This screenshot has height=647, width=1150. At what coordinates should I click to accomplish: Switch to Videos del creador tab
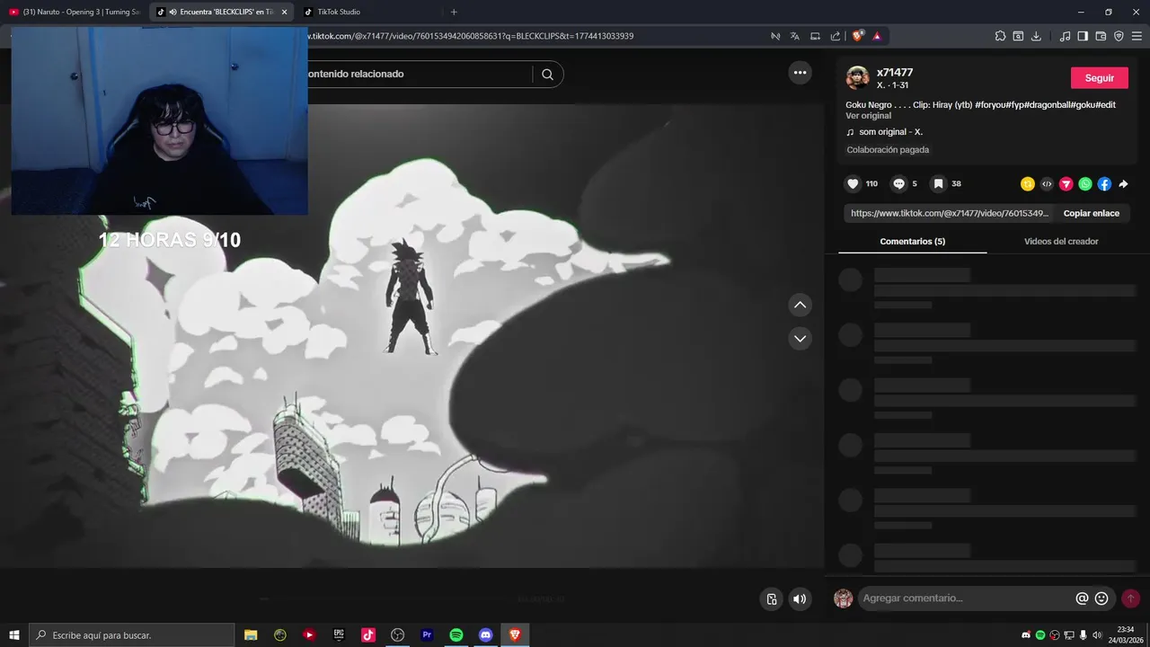(x=1061, y=242)
